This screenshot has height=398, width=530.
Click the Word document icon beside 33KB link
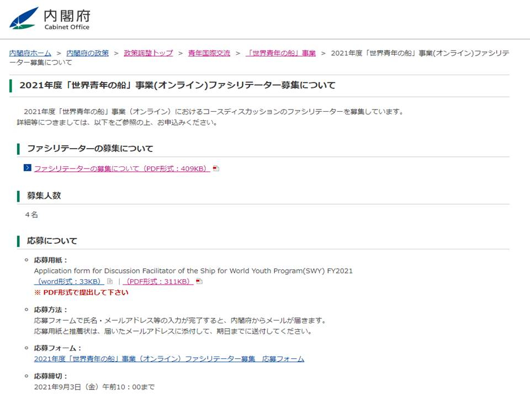tap(110, 281)
